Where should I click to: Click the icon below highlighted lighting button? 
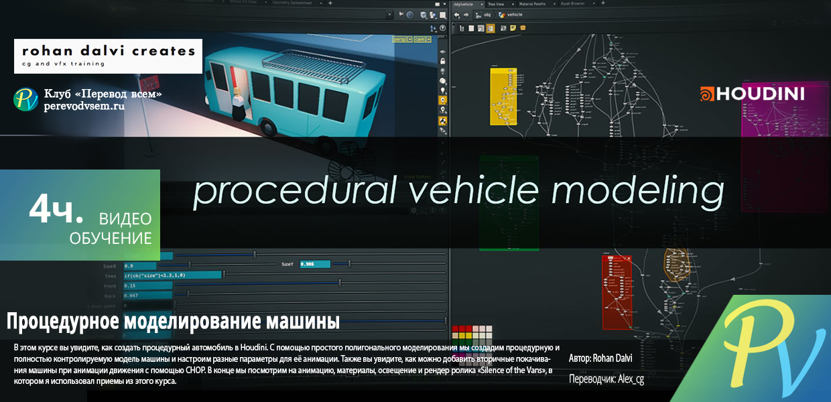coord(442,109)
